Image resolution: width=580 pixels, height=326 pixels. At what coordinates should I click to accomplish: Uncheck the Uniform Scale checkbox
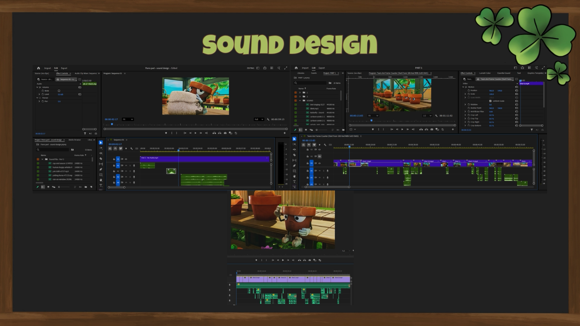tap(490, 101)
